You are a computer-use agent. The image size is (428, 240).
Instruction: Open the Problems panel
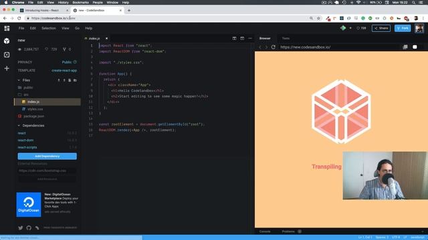(288, 231)
